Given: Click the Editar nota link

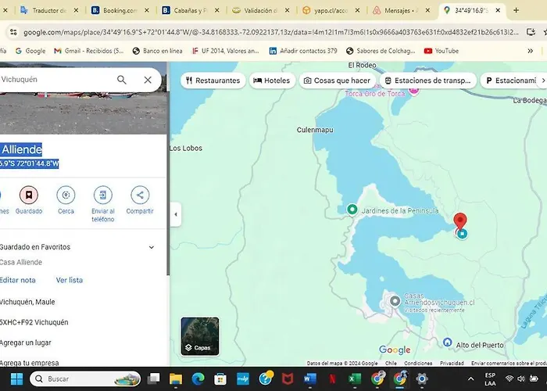Looking at the screenshot, I should [17, 280].
